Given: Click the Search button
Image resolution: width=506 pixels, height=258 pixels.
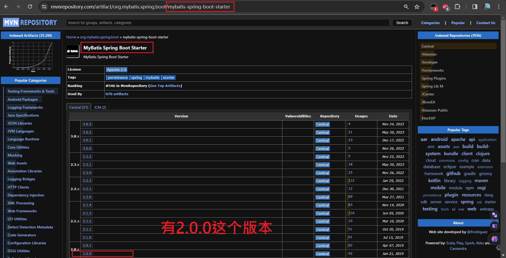Looking at the screenshot, I should [402, 23].
